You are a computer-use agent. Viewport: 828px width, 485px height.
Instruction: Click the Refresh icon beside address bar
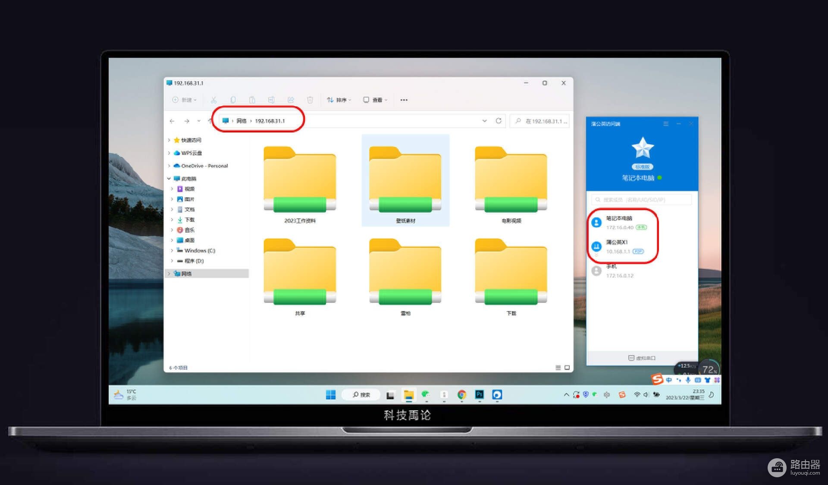499,121
